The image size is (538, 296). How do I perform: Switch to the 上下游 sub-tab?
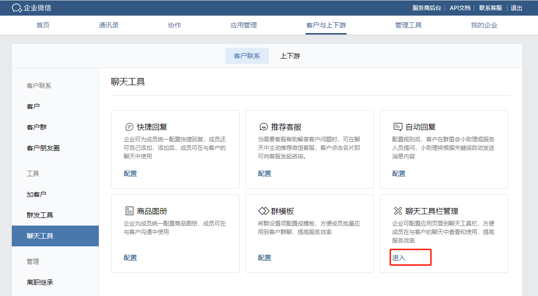coord(290,56)
